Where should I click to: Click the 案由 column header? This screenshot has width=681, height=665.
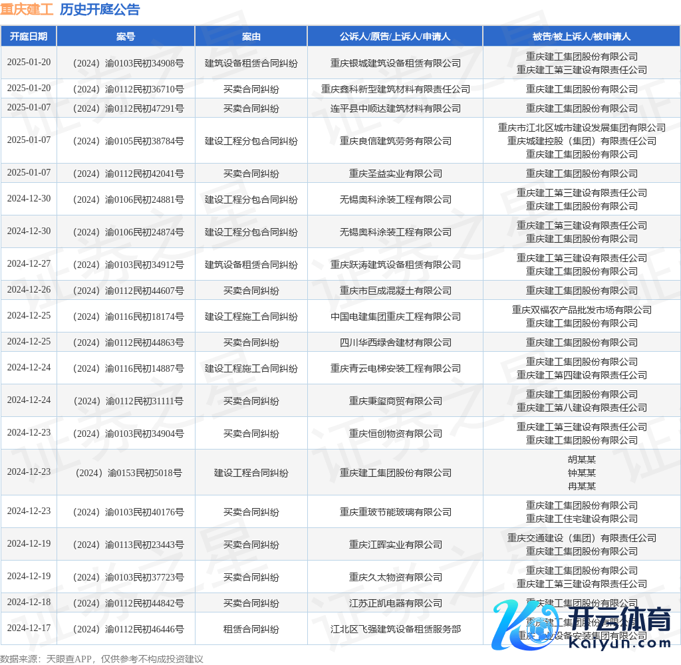click(x=251, y=37)
